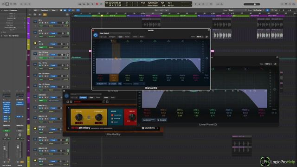Click Undo in Little AlterBoy header
The height and width of the screenshot is (167, 297).
(106, 97)
